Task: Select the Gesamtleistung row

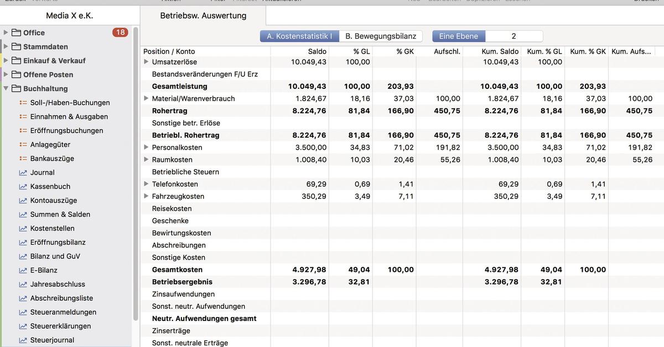Action: click(x=403, y=86)
